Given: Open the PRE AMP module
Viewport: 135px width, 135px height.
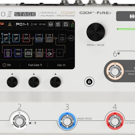Looking at the screenshot, I should point(28,53).
